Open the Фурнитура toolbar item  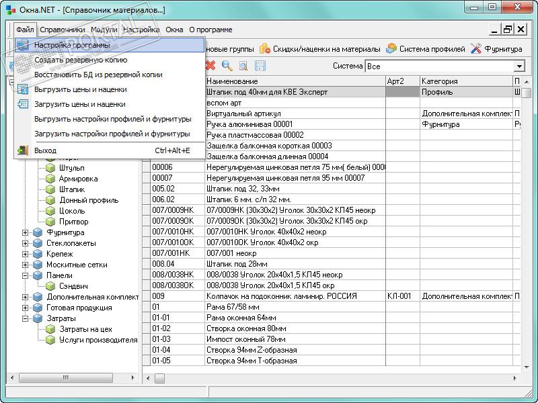coord(496,49)
